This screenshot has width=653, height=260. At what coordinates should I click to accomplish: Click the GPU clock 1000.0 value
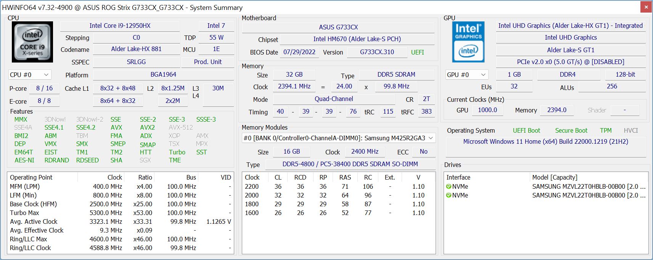click(487, 110)
